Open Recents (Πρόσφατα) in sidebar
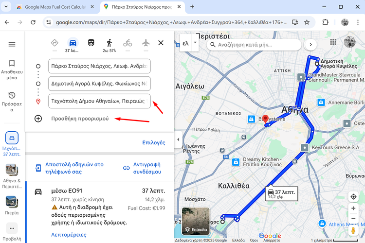Image resolution: width=365 pixels, height=243 pixels. point(12,102)
